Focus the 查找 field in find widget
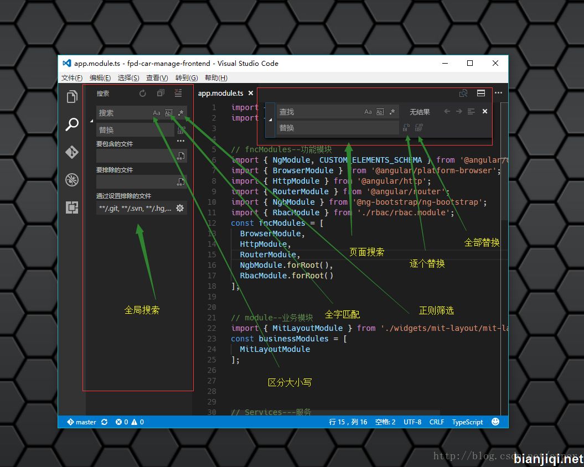Screen dimensions: 584x467 tap(338, 112)
